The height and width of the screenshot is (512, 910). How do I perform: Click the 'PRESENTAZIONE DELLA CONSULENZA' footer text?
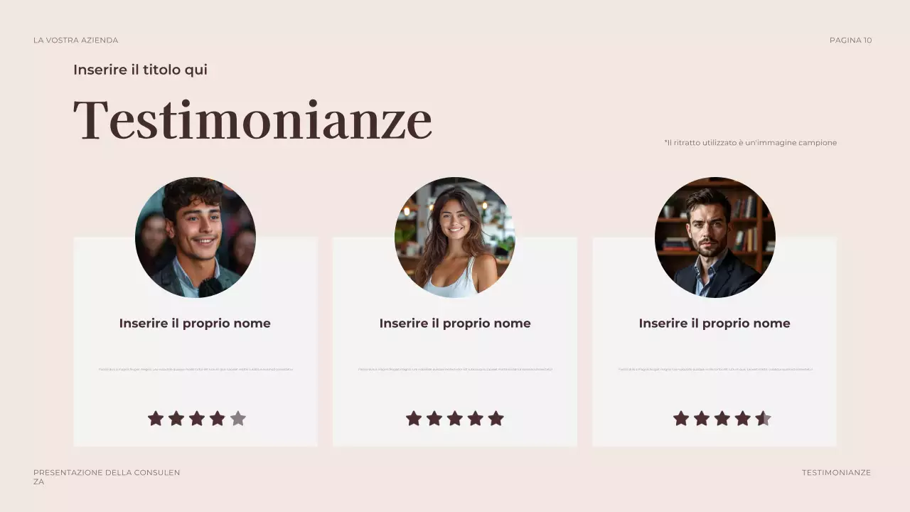[x=107, y=477]
